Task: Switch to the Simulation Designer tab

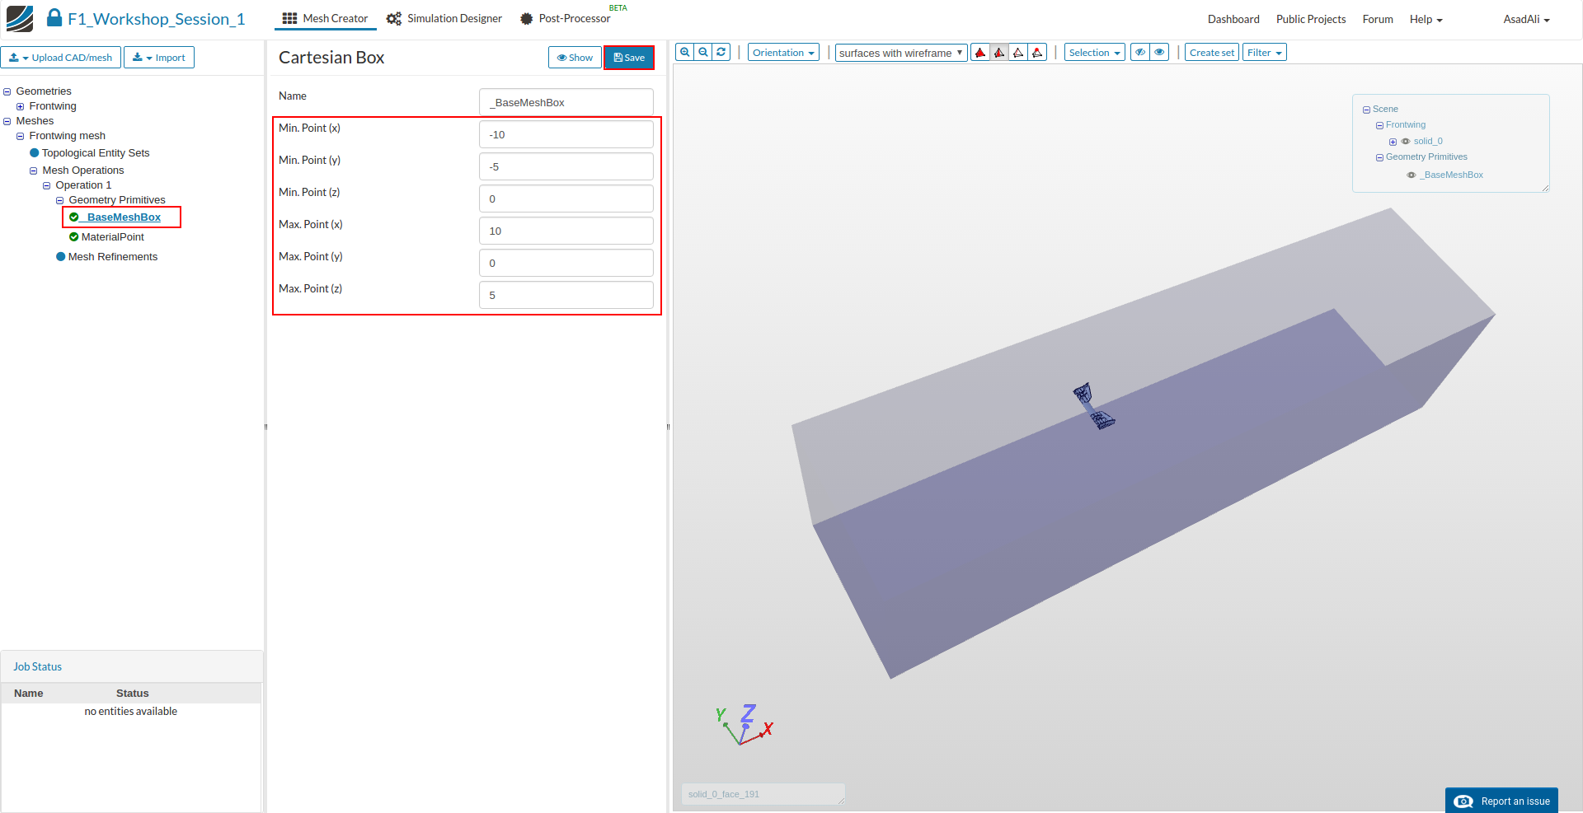Action: [444, 18]
